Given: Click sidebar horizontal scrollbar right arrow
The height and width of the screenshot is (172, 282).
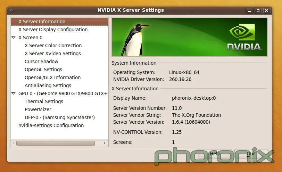Looking at the screenshot, I should (x=105, y=143).
